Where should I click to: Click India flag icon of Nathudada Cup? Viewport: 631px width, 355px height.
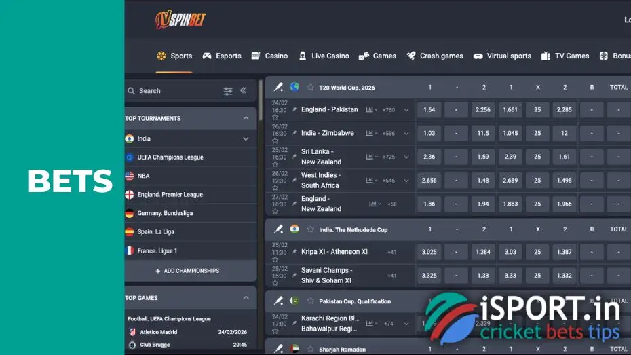(294, 229)
